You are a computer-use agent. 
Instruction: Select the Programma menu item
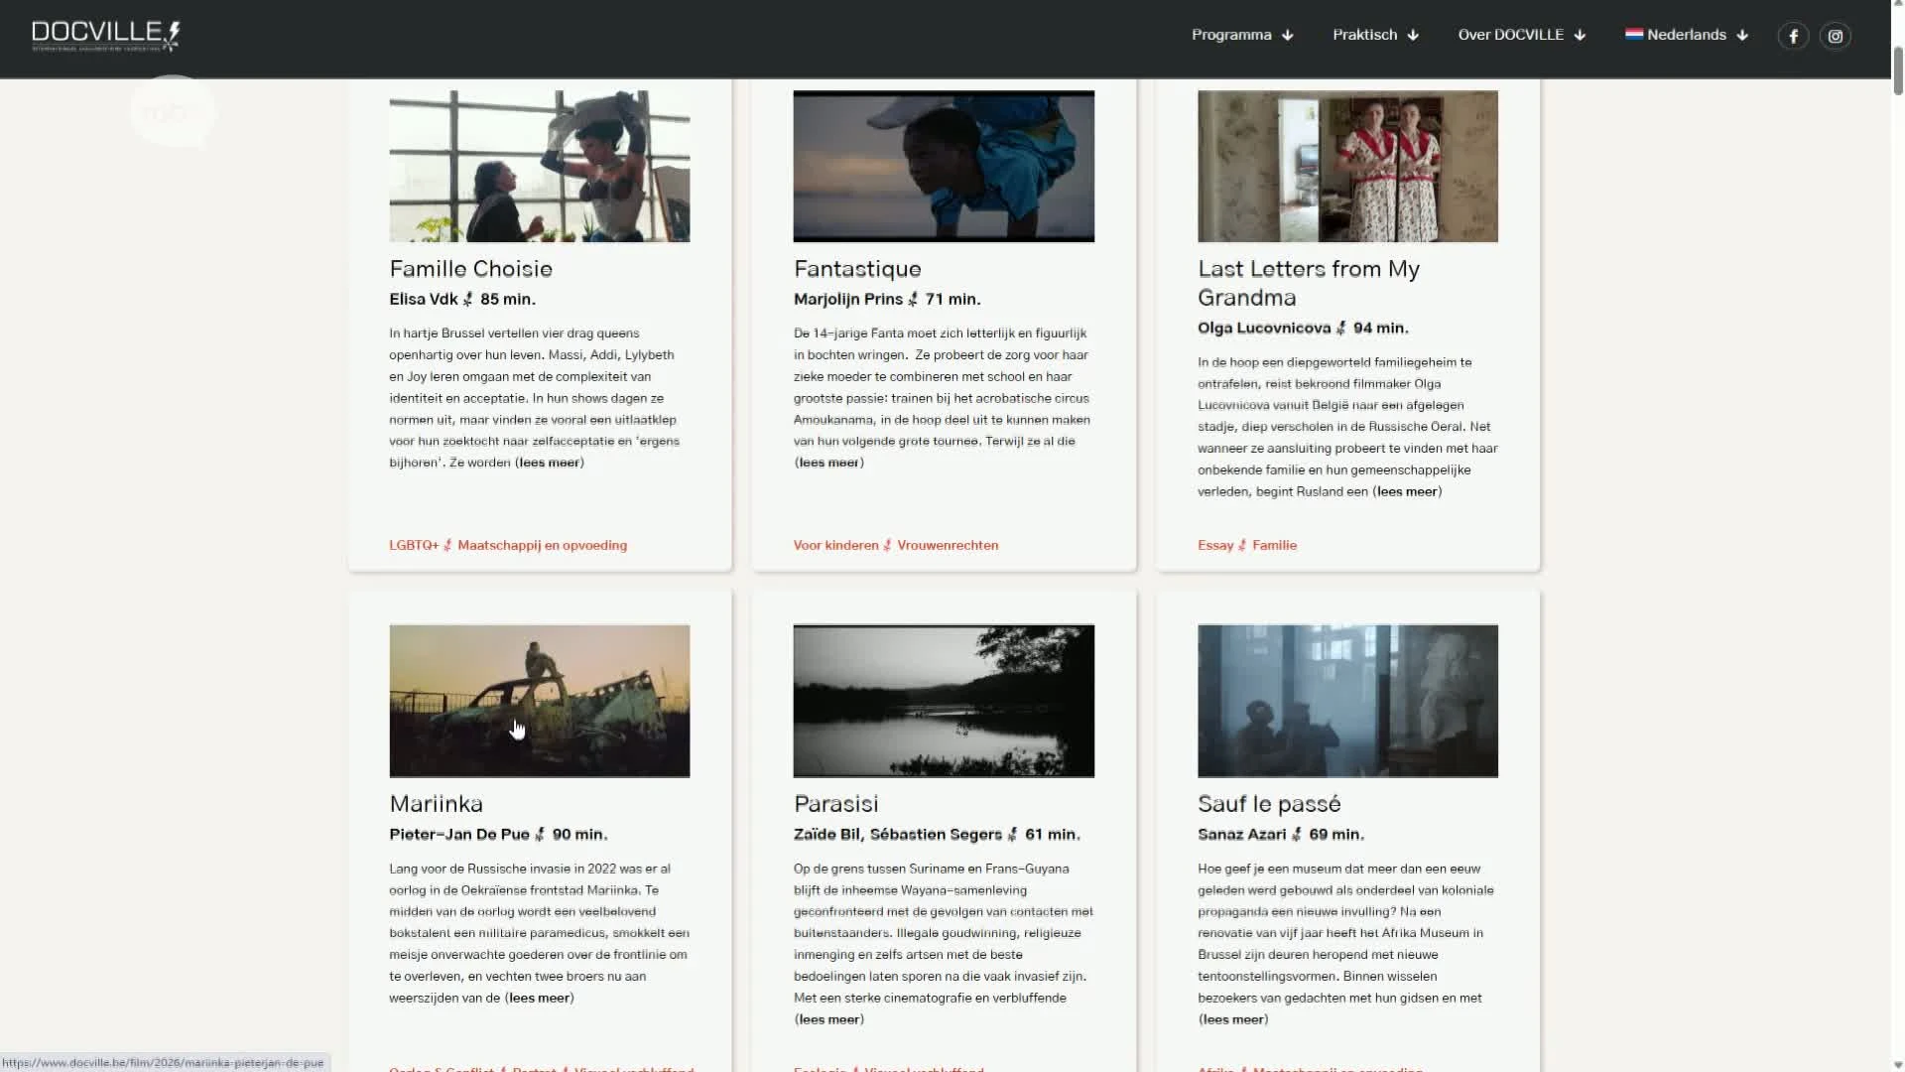(1232, 35)
